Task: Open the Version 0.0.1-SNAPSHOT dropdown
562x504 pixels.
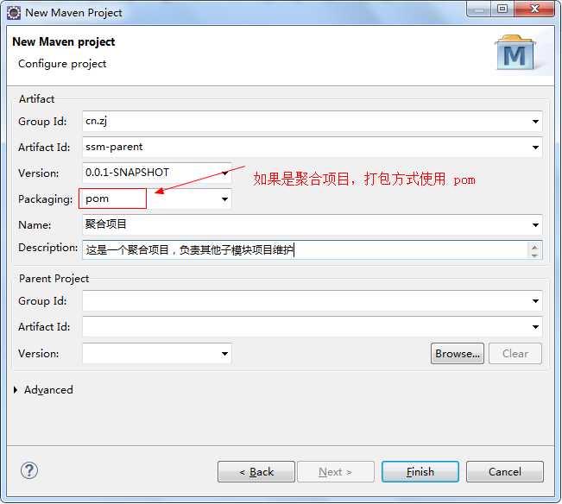Action: pos(224,173)
